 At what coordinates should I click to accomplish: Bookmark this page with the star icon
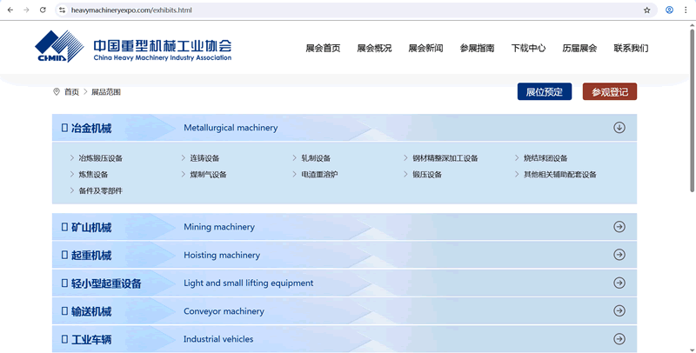[x=646, y=10]
